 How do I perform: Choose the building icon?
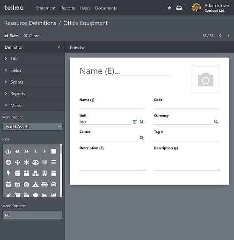click(44, 173)
